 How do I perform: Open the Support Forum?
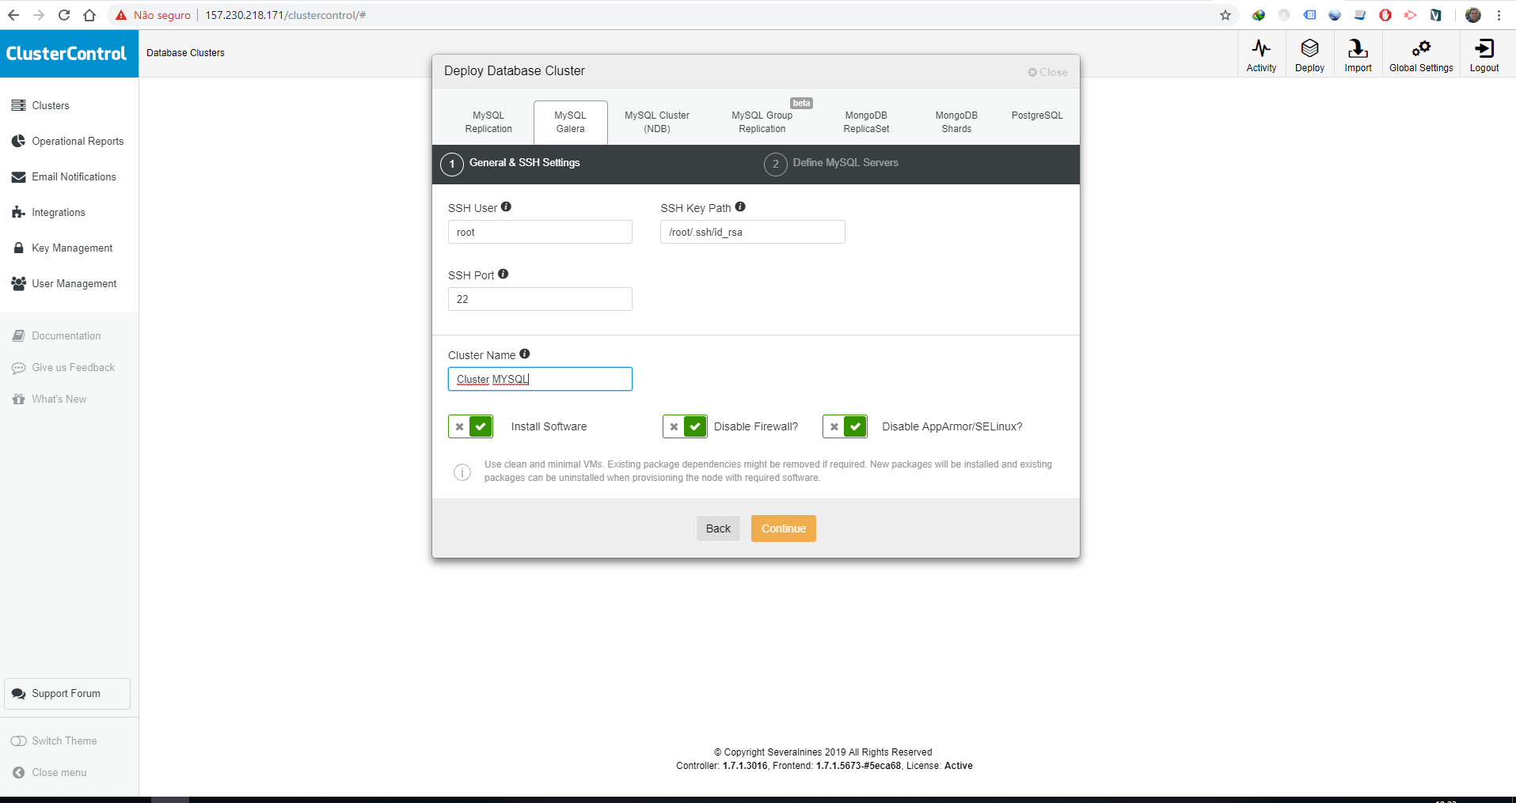pyautogui.click(x=66, y=693)
